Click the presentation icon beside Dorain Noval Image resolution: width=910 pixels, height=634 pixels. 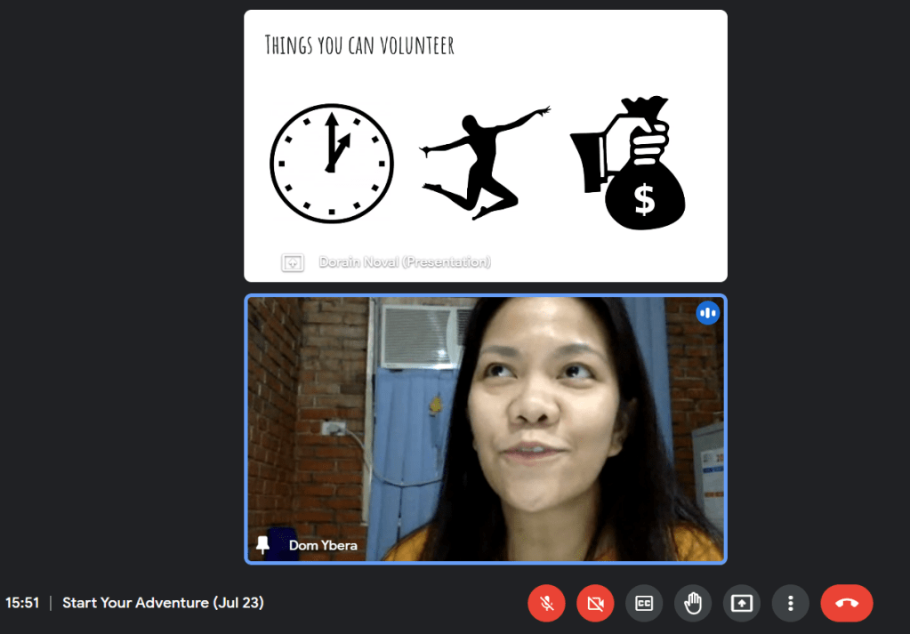pyautogui.click(x=293, y=262)
